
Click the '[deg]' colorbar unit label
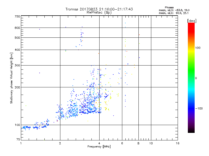192,21
